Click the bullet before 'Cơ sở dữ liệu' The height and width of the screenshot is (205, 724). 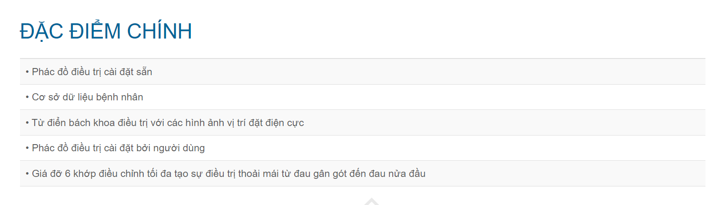point(27,98)
